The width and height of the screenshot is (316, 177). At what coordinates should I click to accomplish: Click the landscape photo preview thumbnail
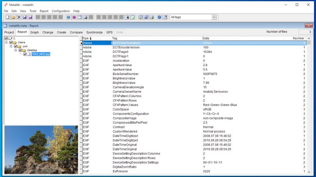point(41,150)
